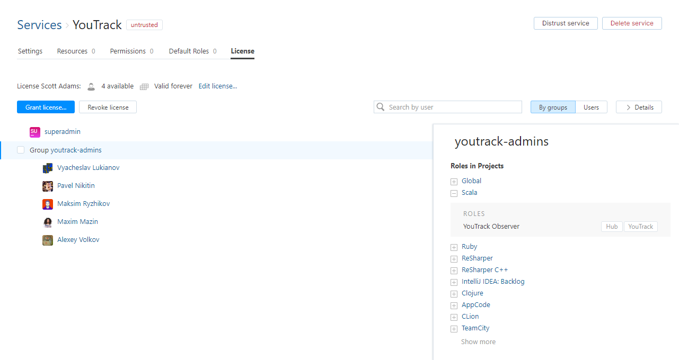Screen dimensions: 679x360
Task: Click Maksim Ryzhikov's avatar image
Action: [x=48, y=204]
